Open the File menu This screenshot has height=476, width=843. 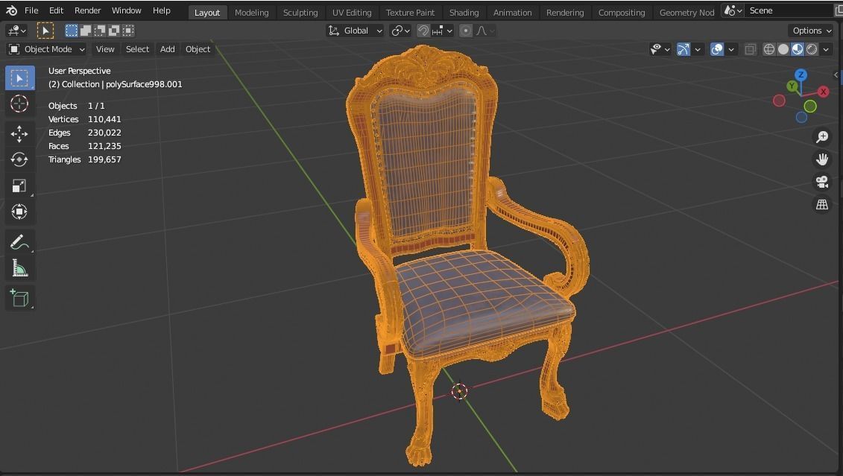31,10
